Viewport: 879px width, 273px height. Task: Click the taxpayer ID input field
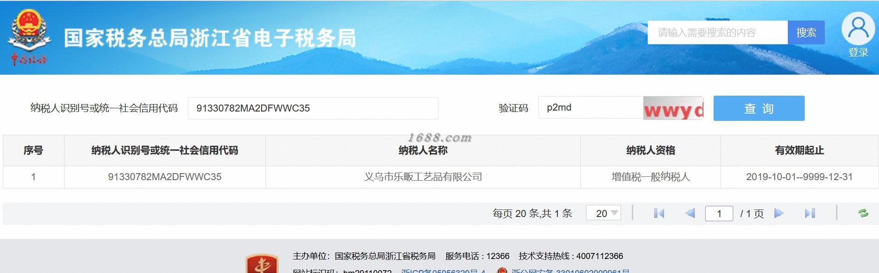(313, 108)
